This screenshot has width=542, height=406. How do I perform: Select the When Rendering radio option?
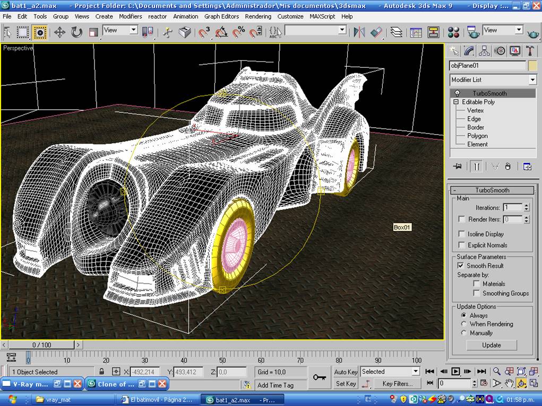(x=464, y=324)
